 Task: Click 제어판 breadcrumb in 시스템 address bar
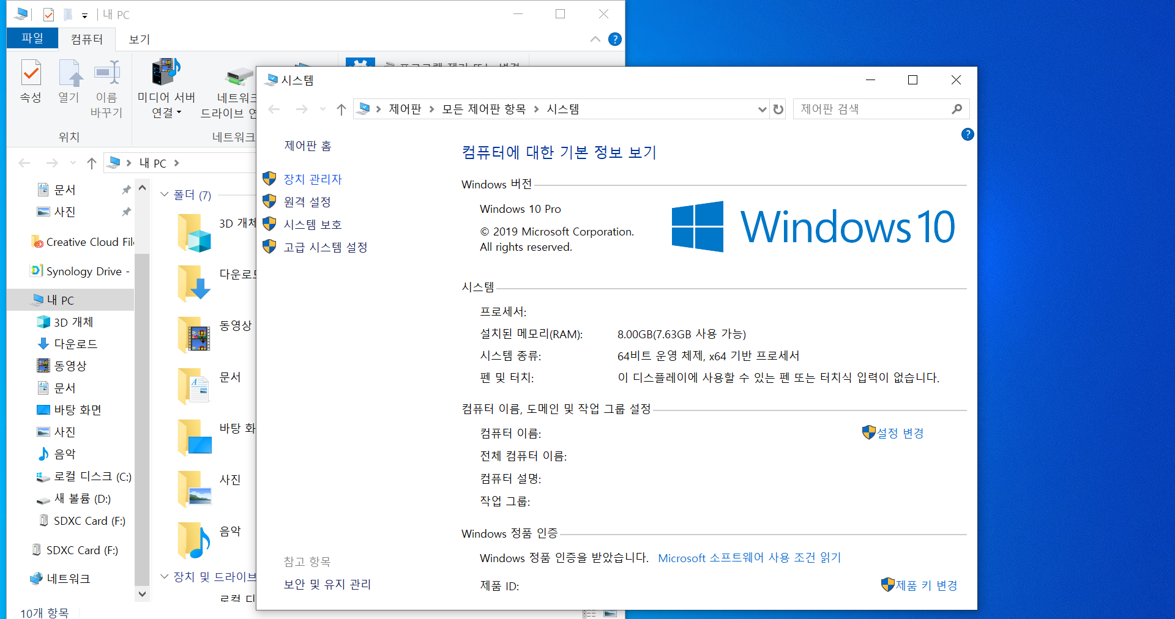pos(405,109)
